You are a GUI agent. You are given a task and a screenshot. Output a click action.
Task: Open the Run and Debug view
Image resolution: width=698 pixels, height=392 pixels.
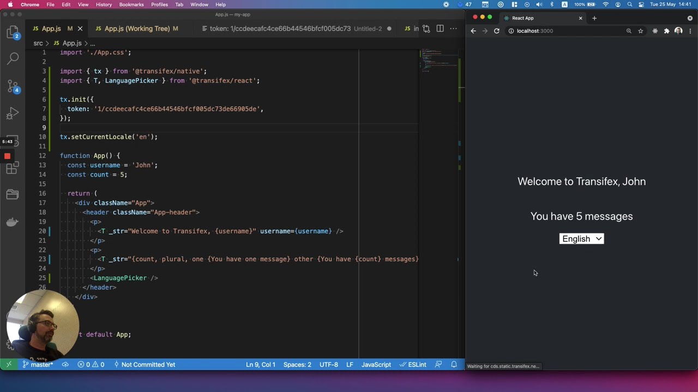click(13, 113)
